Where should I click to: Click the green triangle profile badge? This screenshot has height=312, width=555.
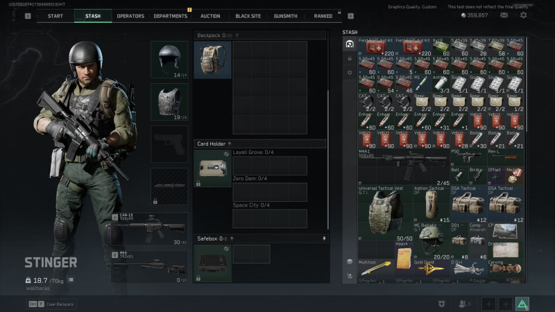[522, 304]
